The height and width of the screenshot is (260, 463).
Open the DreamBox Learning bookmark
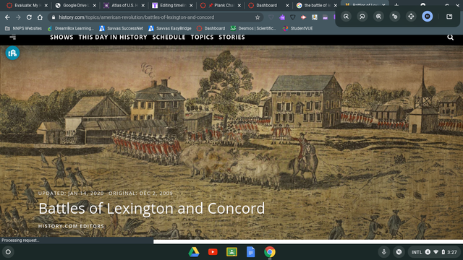click(x=70, y=29)
